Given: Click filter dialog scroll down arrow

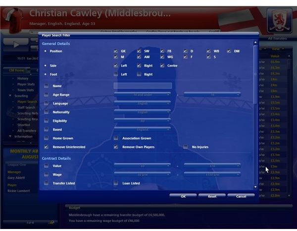Looking at the screenshot, I should pos(255,187).
